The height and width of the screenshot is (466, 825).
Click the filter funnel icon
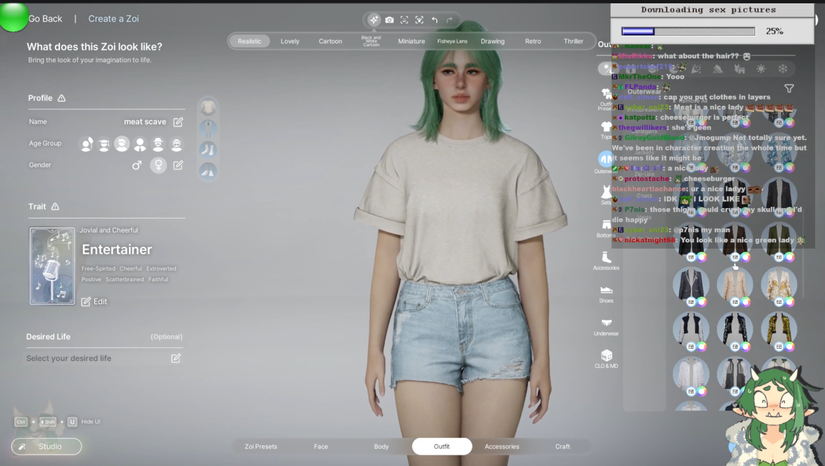click(789, 89)
